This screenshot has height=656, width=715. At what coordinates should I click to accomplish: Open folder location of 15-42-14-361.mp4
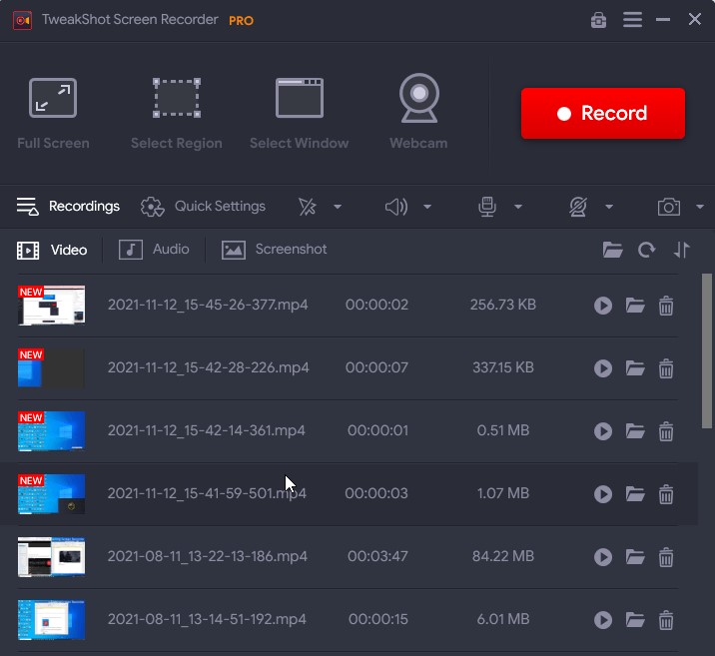pos(635,430)
